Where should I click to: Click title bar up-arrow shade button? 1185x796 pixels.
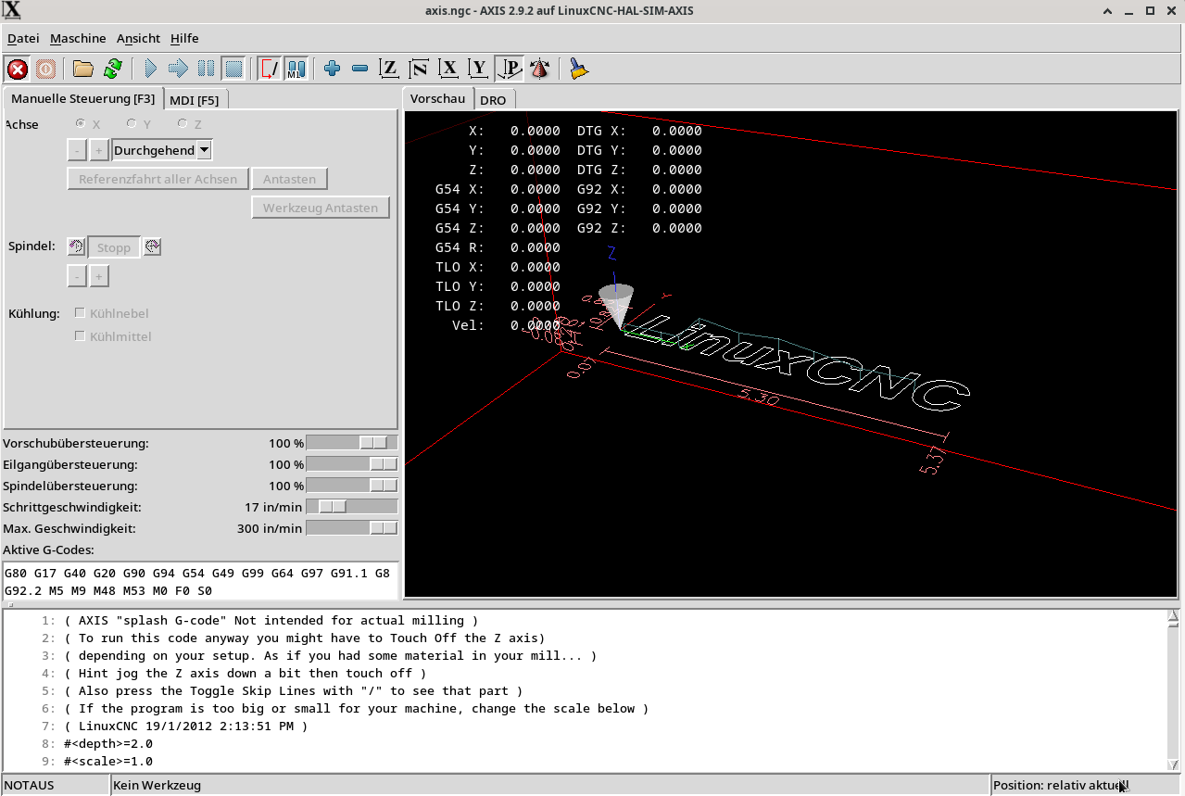click(x=1108, y=10)
